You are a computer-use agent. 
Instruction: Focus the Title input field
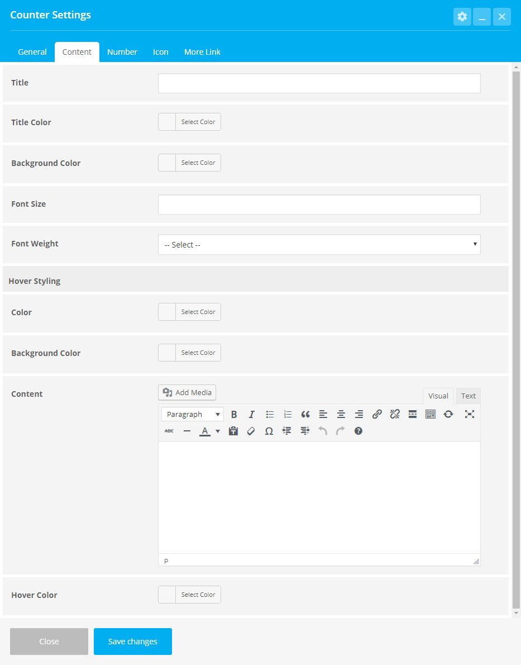(x=319, y=83)
